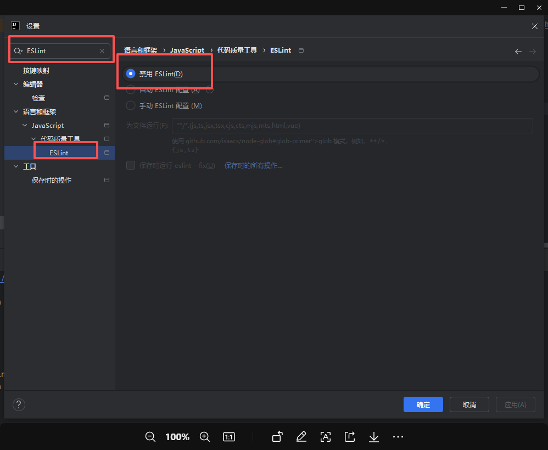Click the rotate image icon
Screen dimensions: 548x450
point(277,437)
